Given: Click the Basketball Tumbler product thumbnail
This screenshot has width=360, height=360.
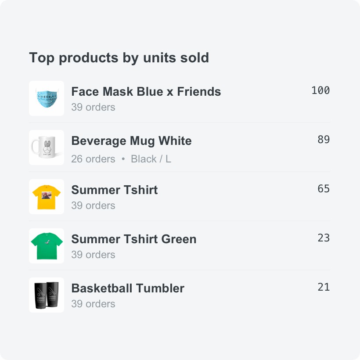Looking at the screenshot, I should pos(47,295).
